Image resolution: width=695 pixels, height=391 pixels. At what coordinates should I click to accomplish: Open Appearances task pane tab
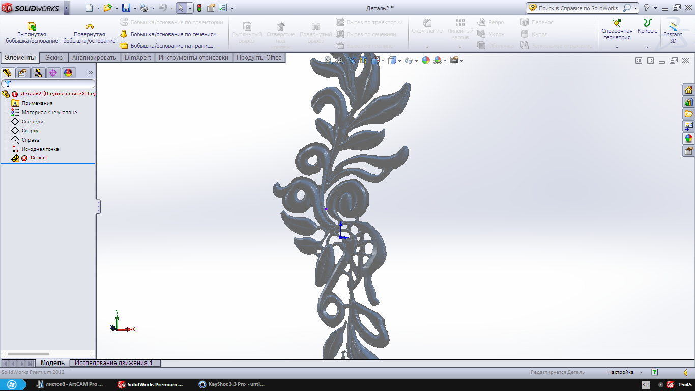coord(689,138)
